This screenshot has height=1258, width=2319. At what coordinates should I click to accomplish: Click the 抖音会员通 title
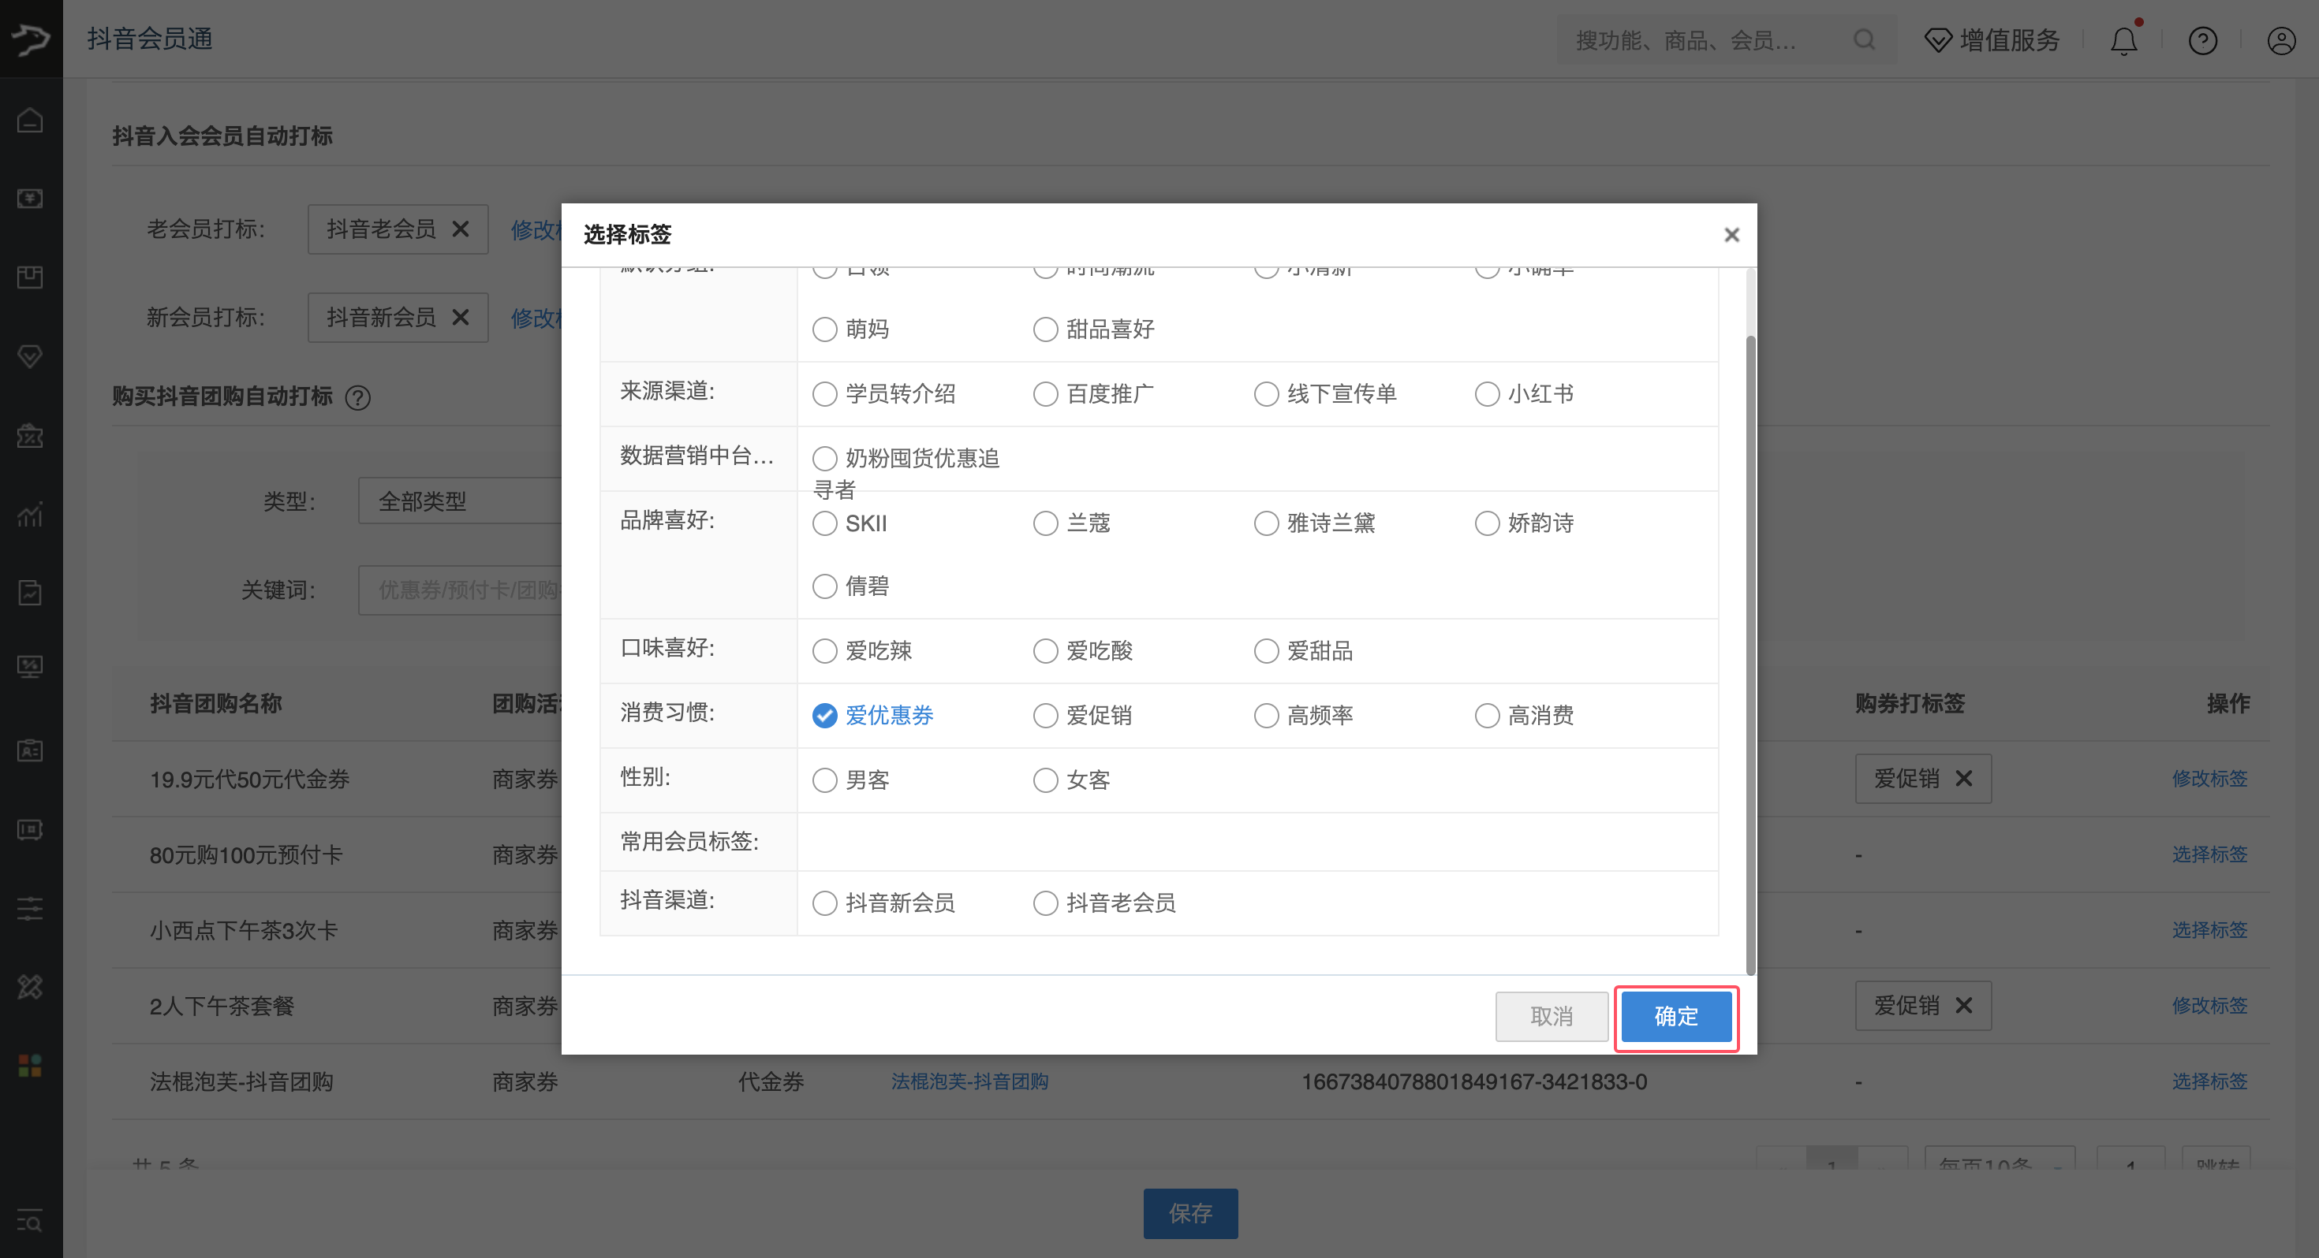(149, 39)
